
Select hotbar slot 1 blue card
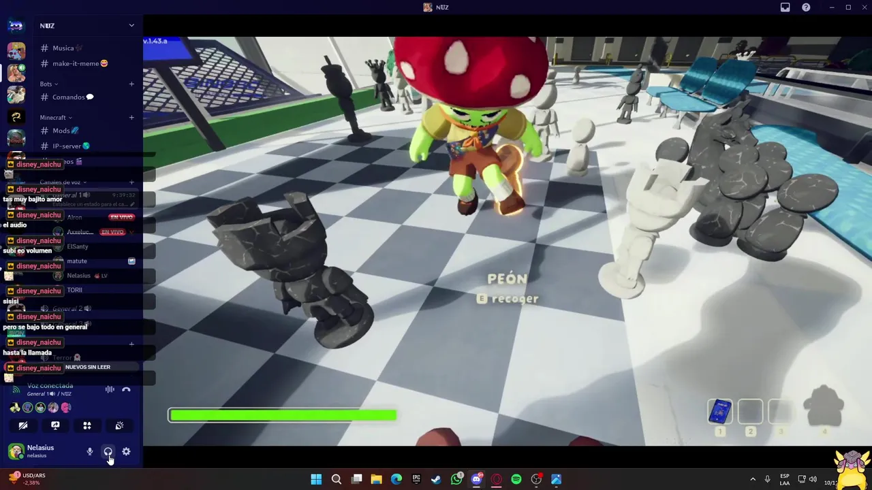[719, 412]
